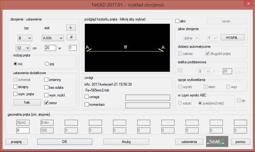255x152 pixels.
Task: Toggle the długość pręta checkbox
Action: tap(207, 54)
